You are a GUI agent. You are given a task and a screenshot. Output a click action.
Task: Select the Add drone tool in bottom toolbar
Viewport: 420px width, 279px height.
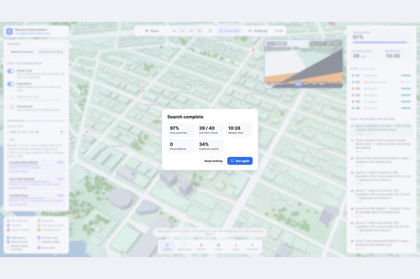coord(252,246)
